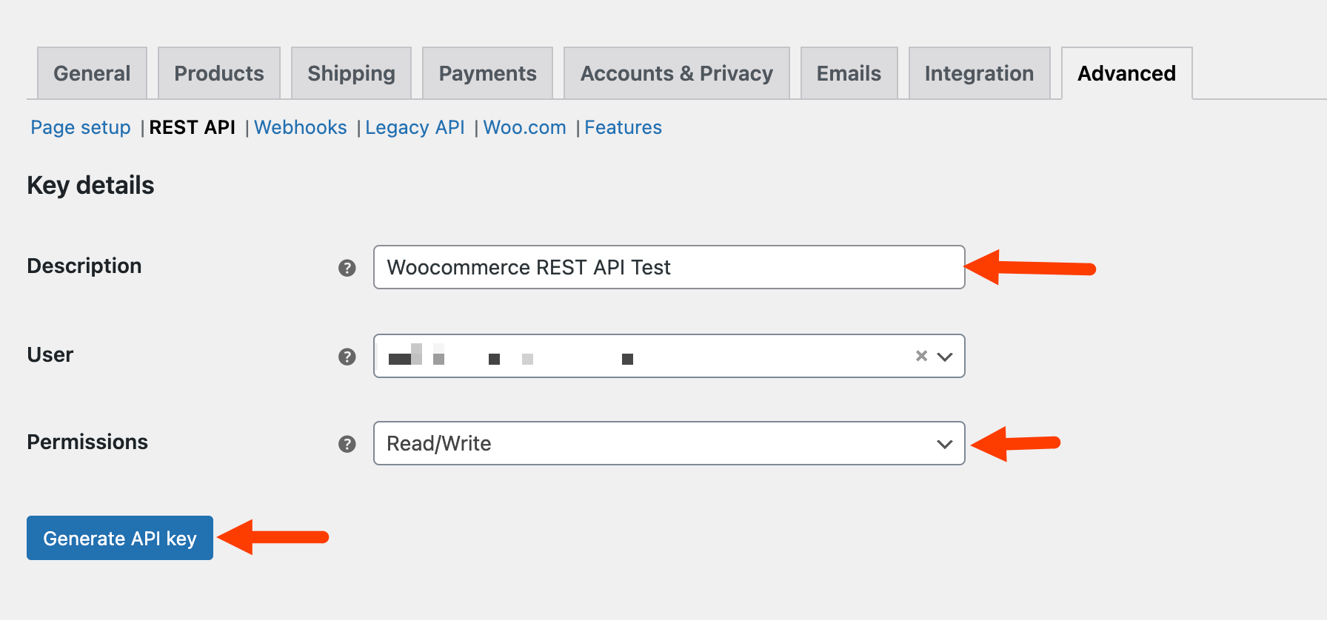Viewport: 1327px width, 620px height.
Task: Select the Payments tab
Action: 487,73
